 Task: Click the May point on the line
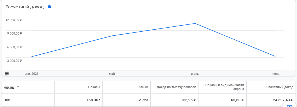112,36
